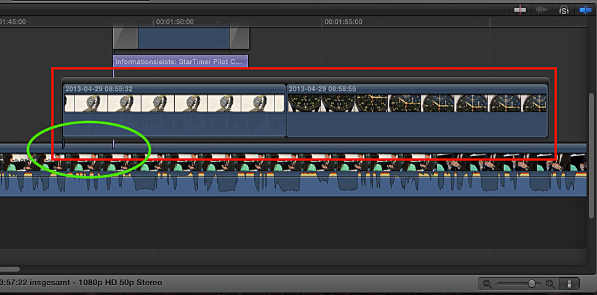597x295 pixels.
Task: Open the clip appearance switch button
Action: (570, 284)
